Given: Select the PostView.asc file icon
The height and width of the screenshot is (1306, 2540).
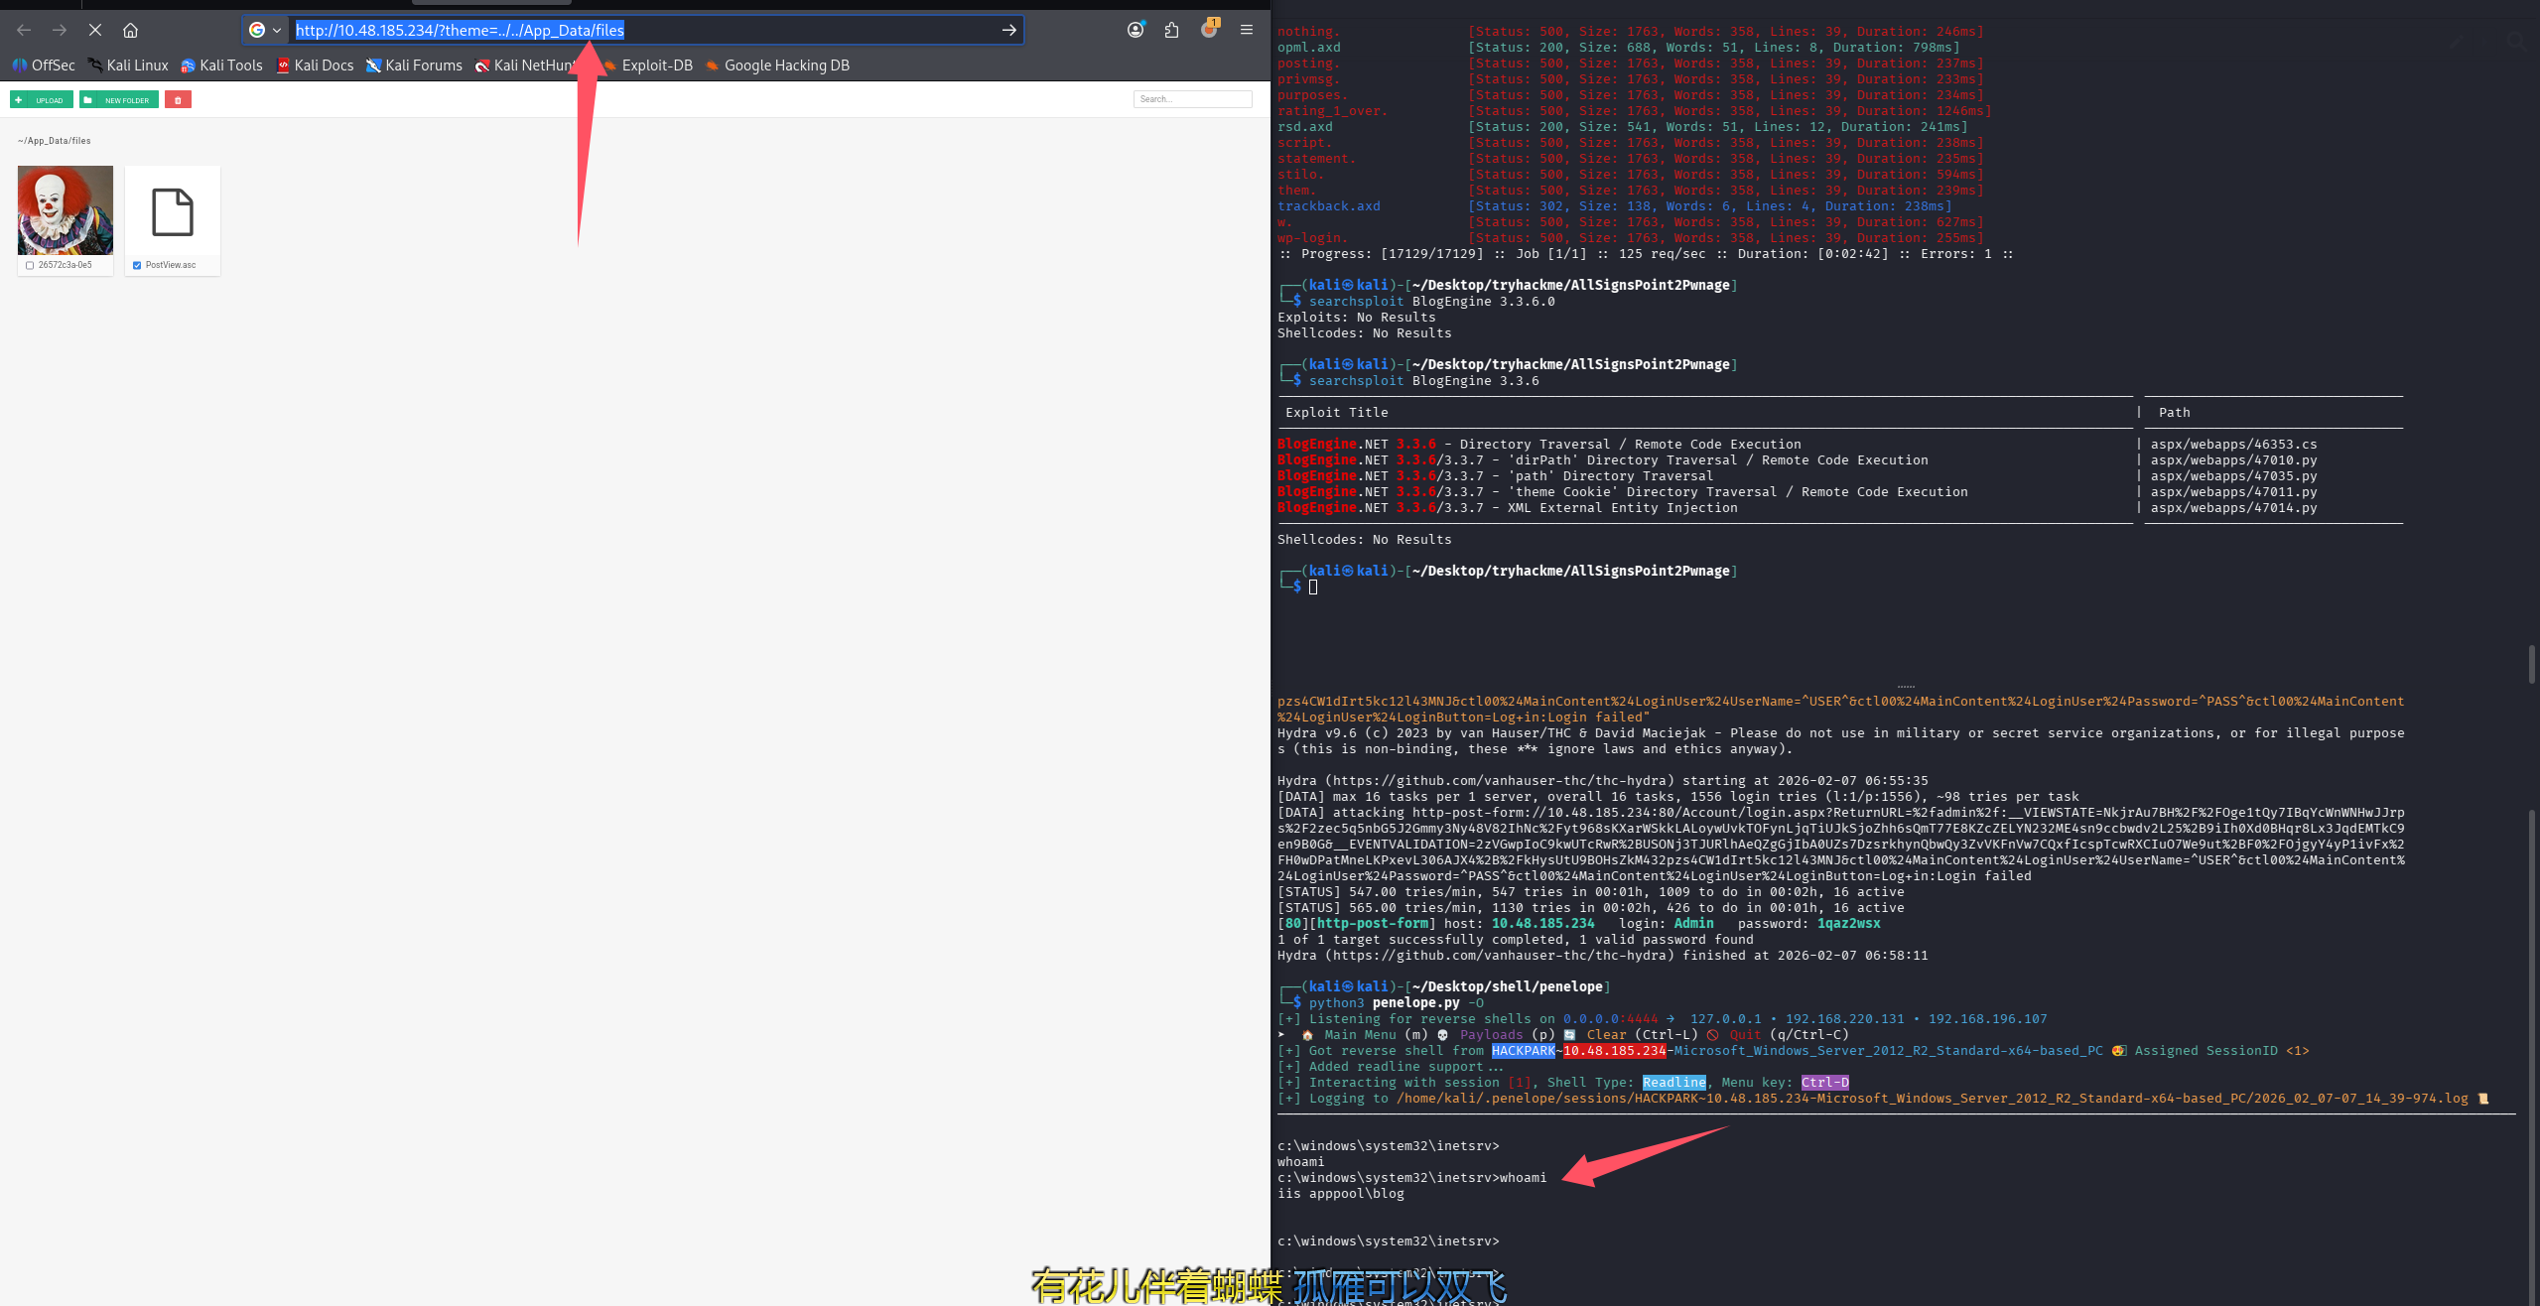Looking at the screenshot, I should (x=172, y=212).
